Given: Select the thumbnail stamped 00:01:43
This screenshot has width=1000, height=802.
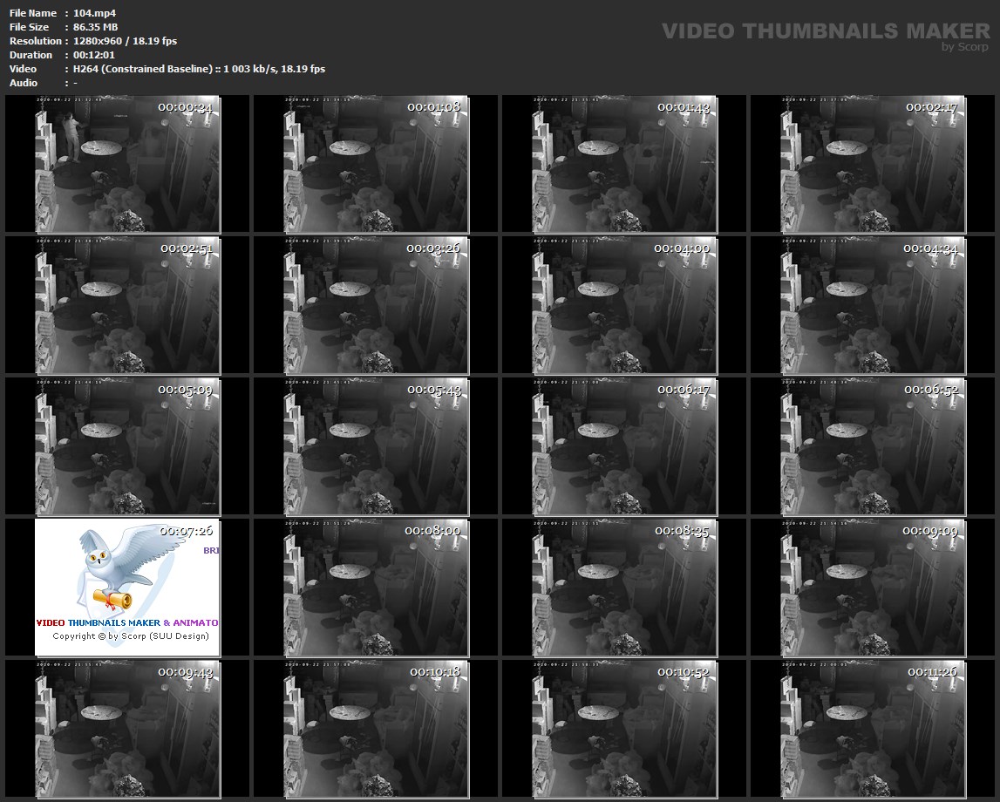Looking at the screenshot, I should click(x=624, y=164).
